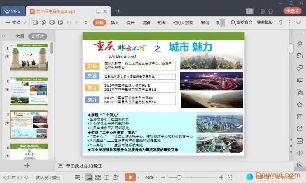Open a new tab with plus
Image resolution: width=306 pixels, height=183 pixels.
[118, 11]
